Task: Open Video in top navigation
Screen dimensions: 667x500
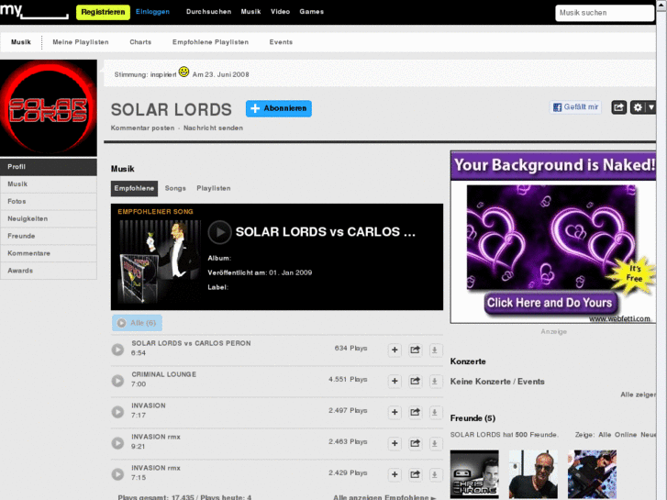Action: pos(281,12)
